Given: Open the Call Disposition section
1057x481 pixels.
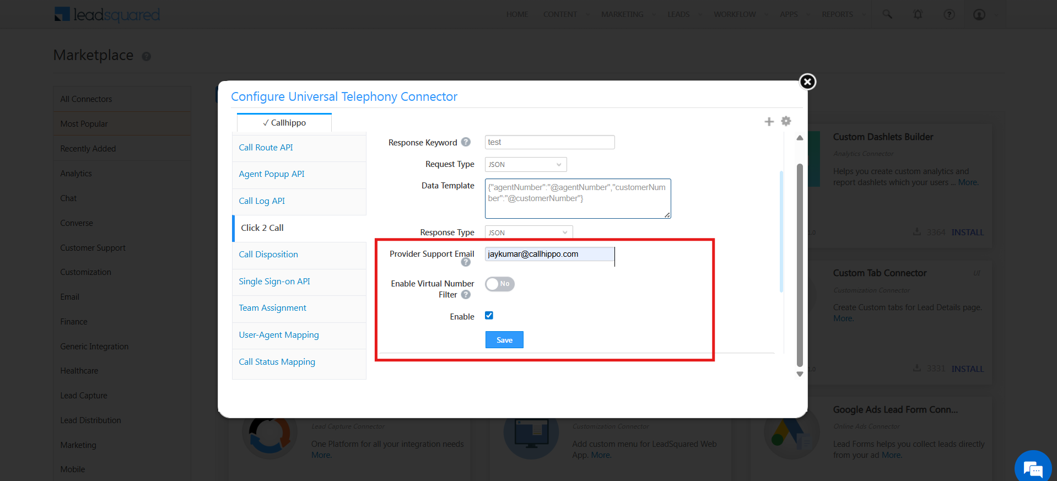Looking at the screenshot, I should point(299,255).
